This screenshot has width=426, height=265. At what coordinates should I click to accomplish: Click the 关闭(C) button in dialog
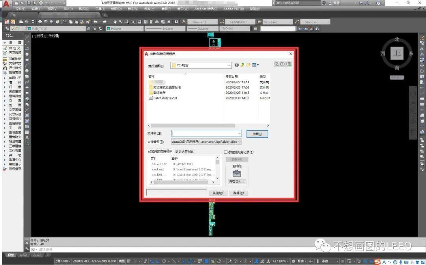pos(217,193)
